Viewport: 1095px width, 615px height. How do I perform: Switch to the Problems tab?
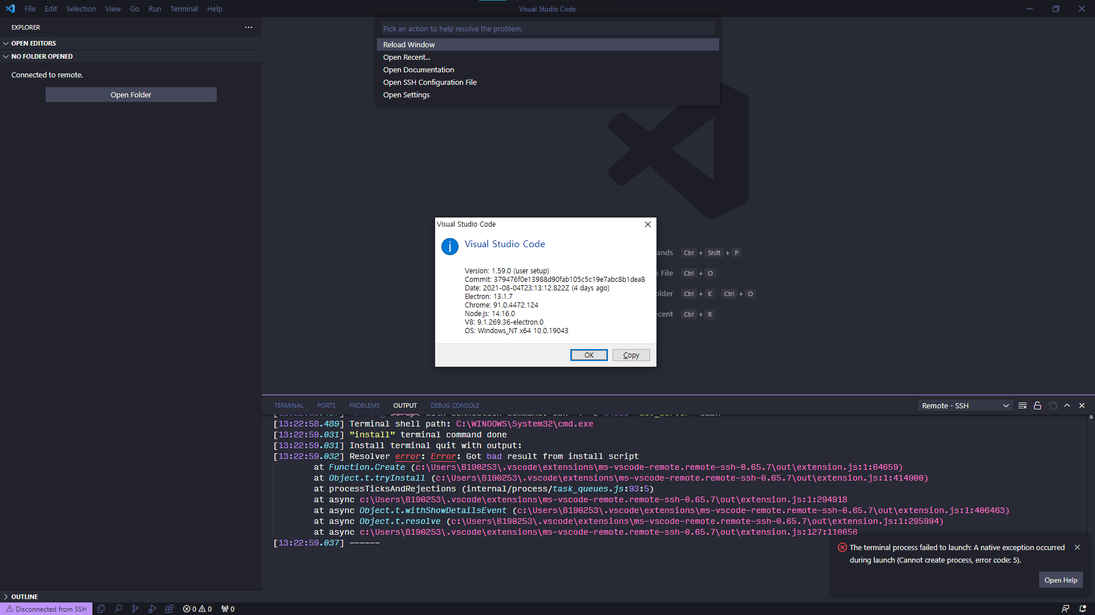pos(364,405)
